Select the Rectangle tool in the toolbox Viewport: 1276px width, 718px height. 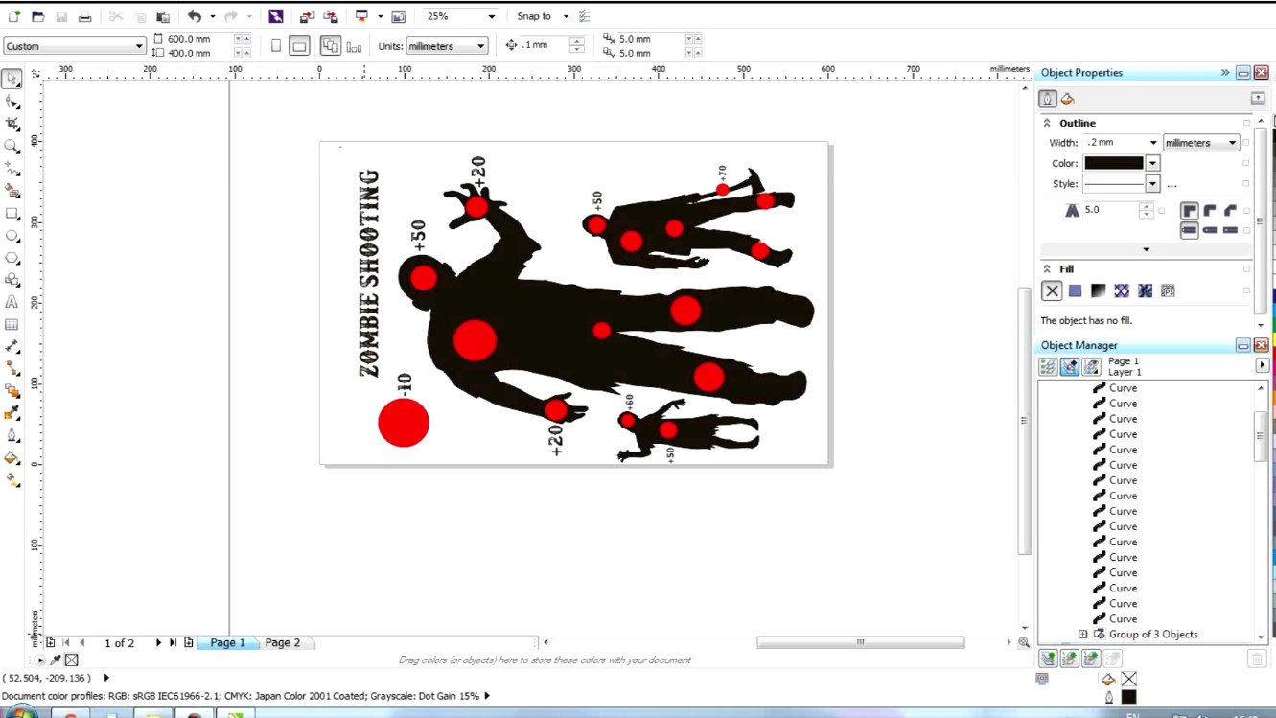coord(12,214)
